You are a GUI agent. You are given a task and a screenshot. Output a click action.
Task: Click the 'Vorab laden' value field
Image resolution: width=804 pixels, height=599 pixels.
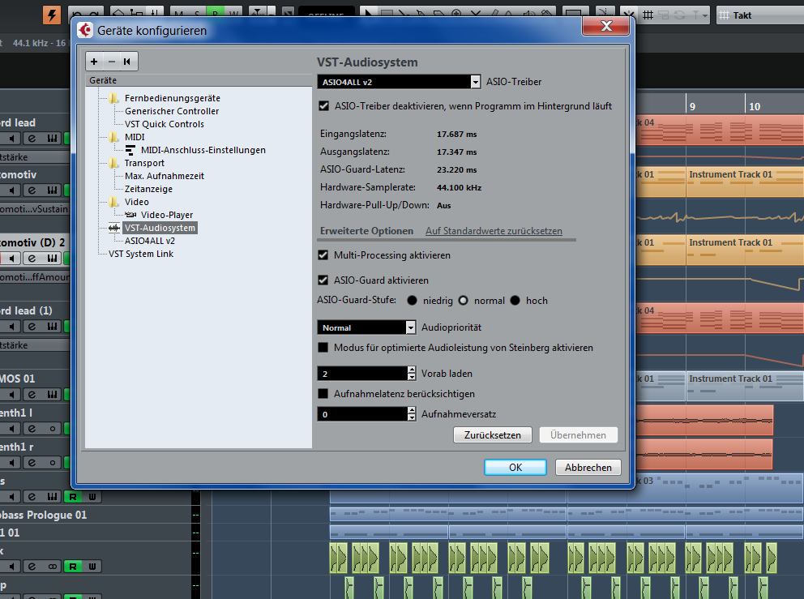point(362,374)
